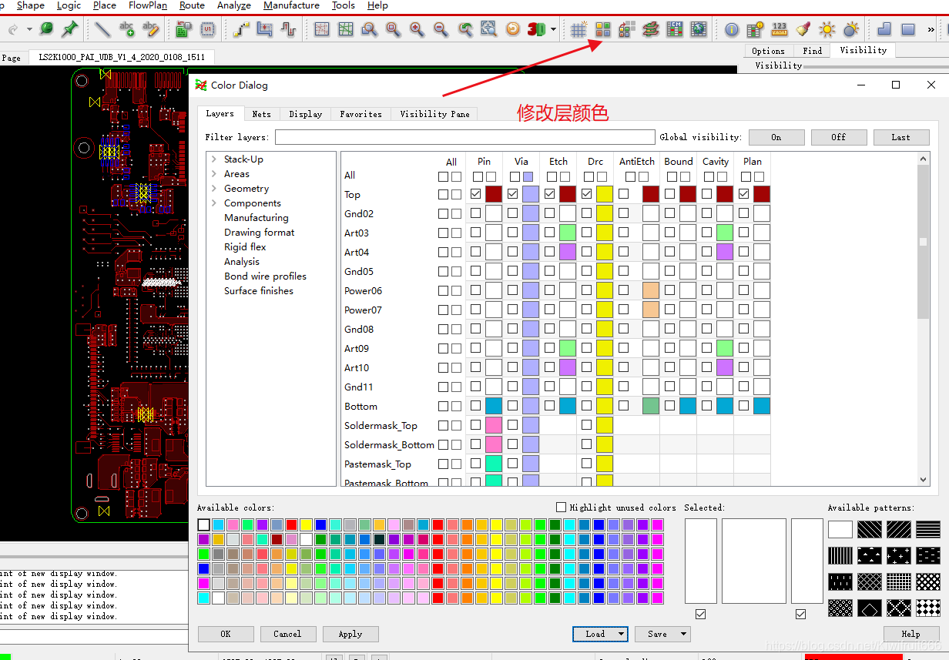
Task: Click the grid toggle icon in toolbar
Action: click(578, 29)
